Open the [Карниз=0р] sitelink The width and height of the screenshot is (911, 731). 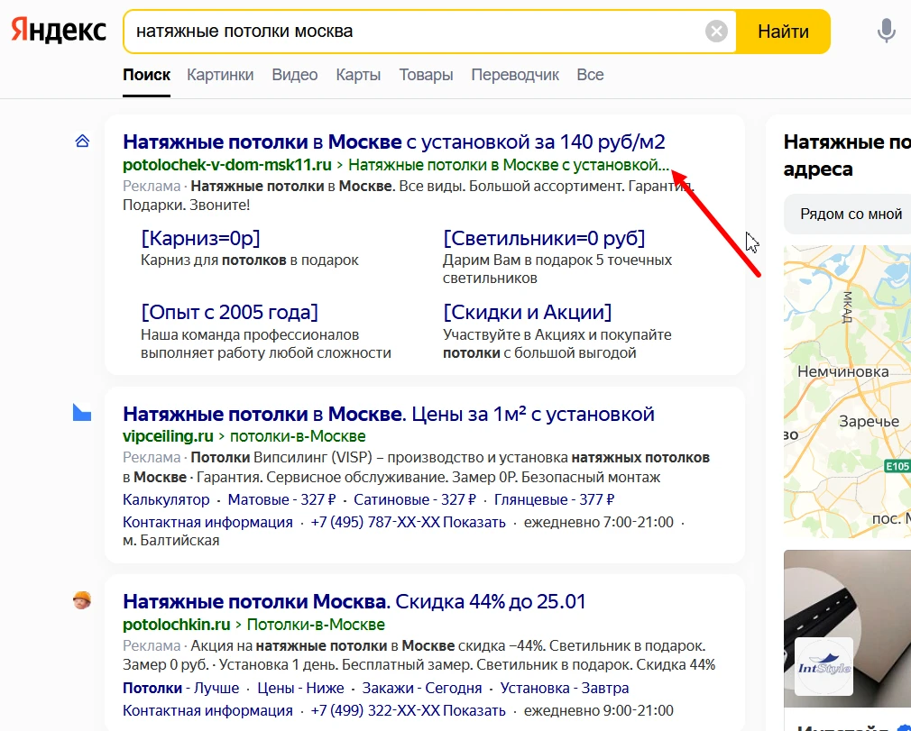[x=200, y=238]
